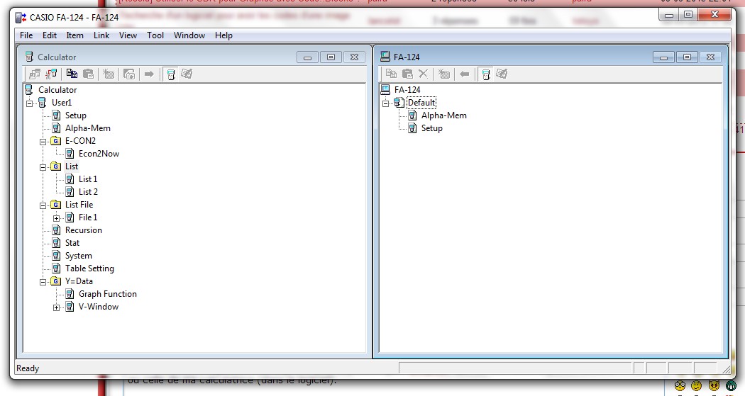
Task: Click the List group label
Action: [72, 166]
